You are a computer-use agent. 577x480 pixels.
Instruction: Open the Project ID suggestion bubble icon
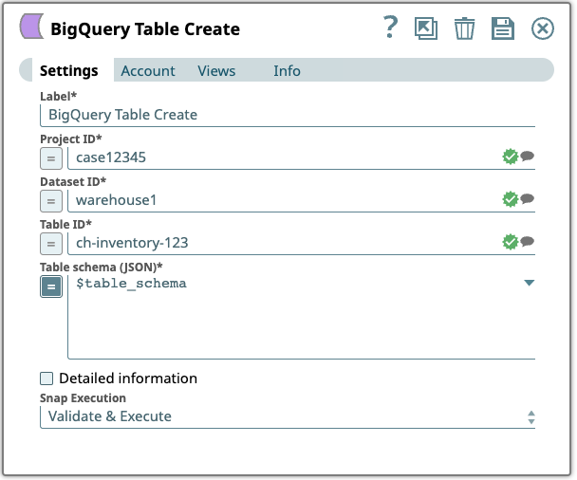[x=528, y=156]
